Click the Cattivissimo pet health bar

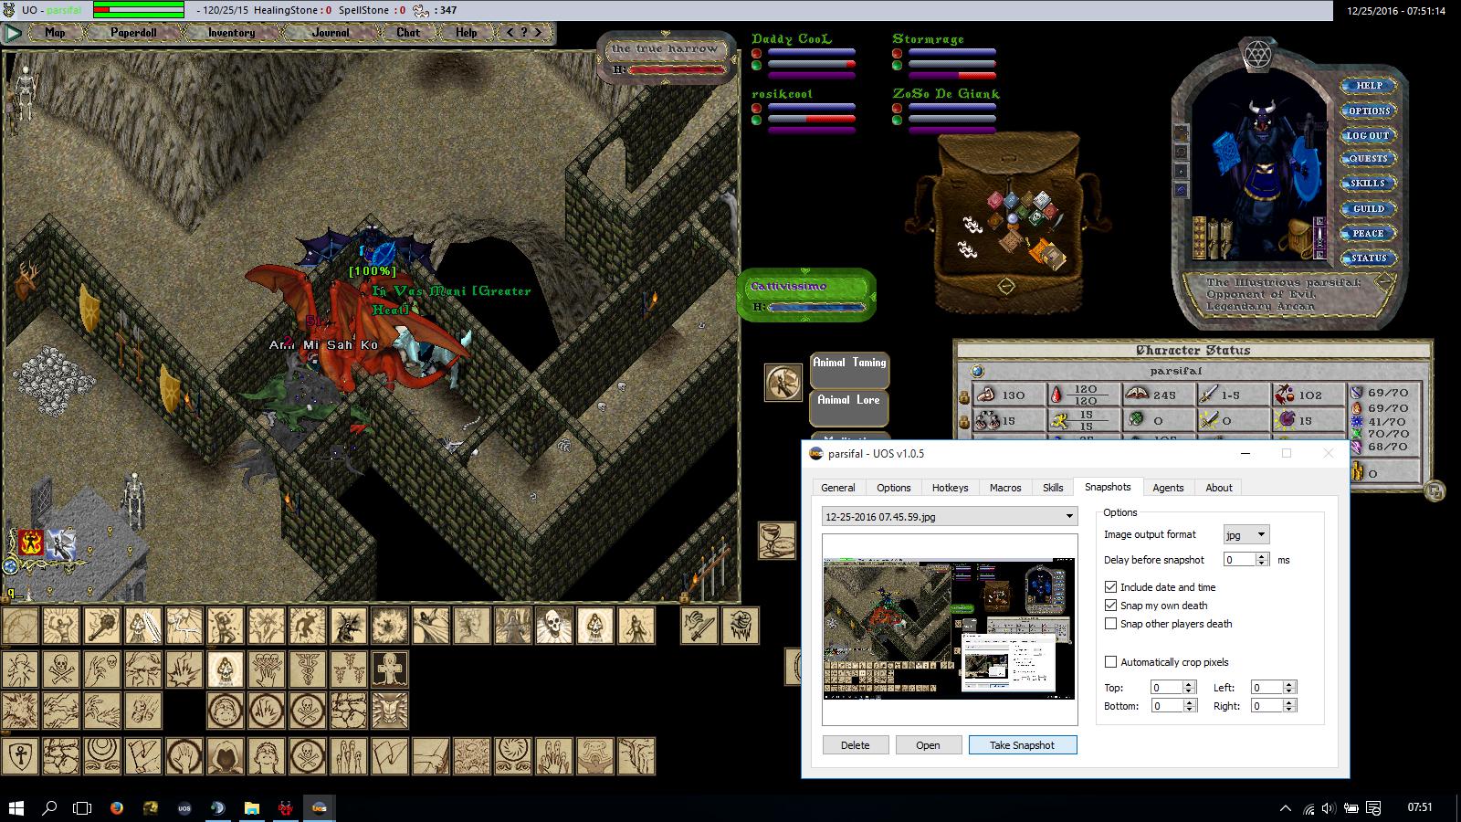(806, 295)
